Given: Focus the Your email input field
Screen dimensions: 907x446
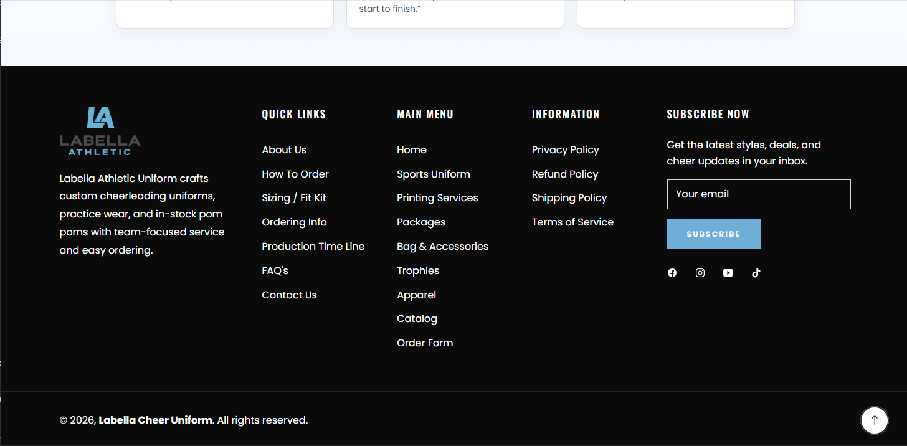Looking at the screenshot, I should pos(759,194).
